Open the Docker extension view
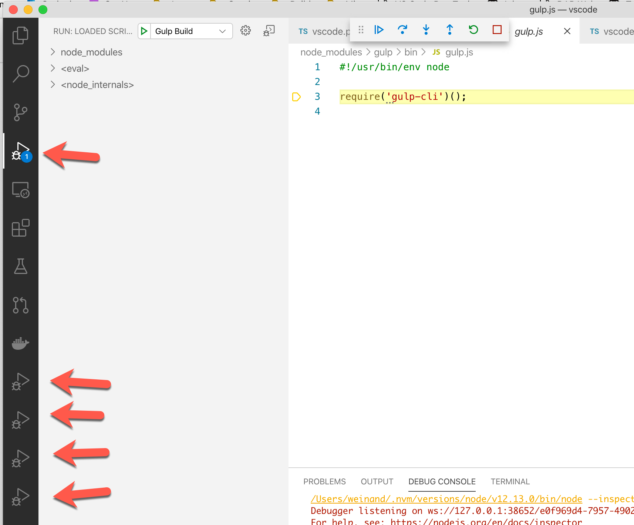634x525 pixels. coord(21,343)
